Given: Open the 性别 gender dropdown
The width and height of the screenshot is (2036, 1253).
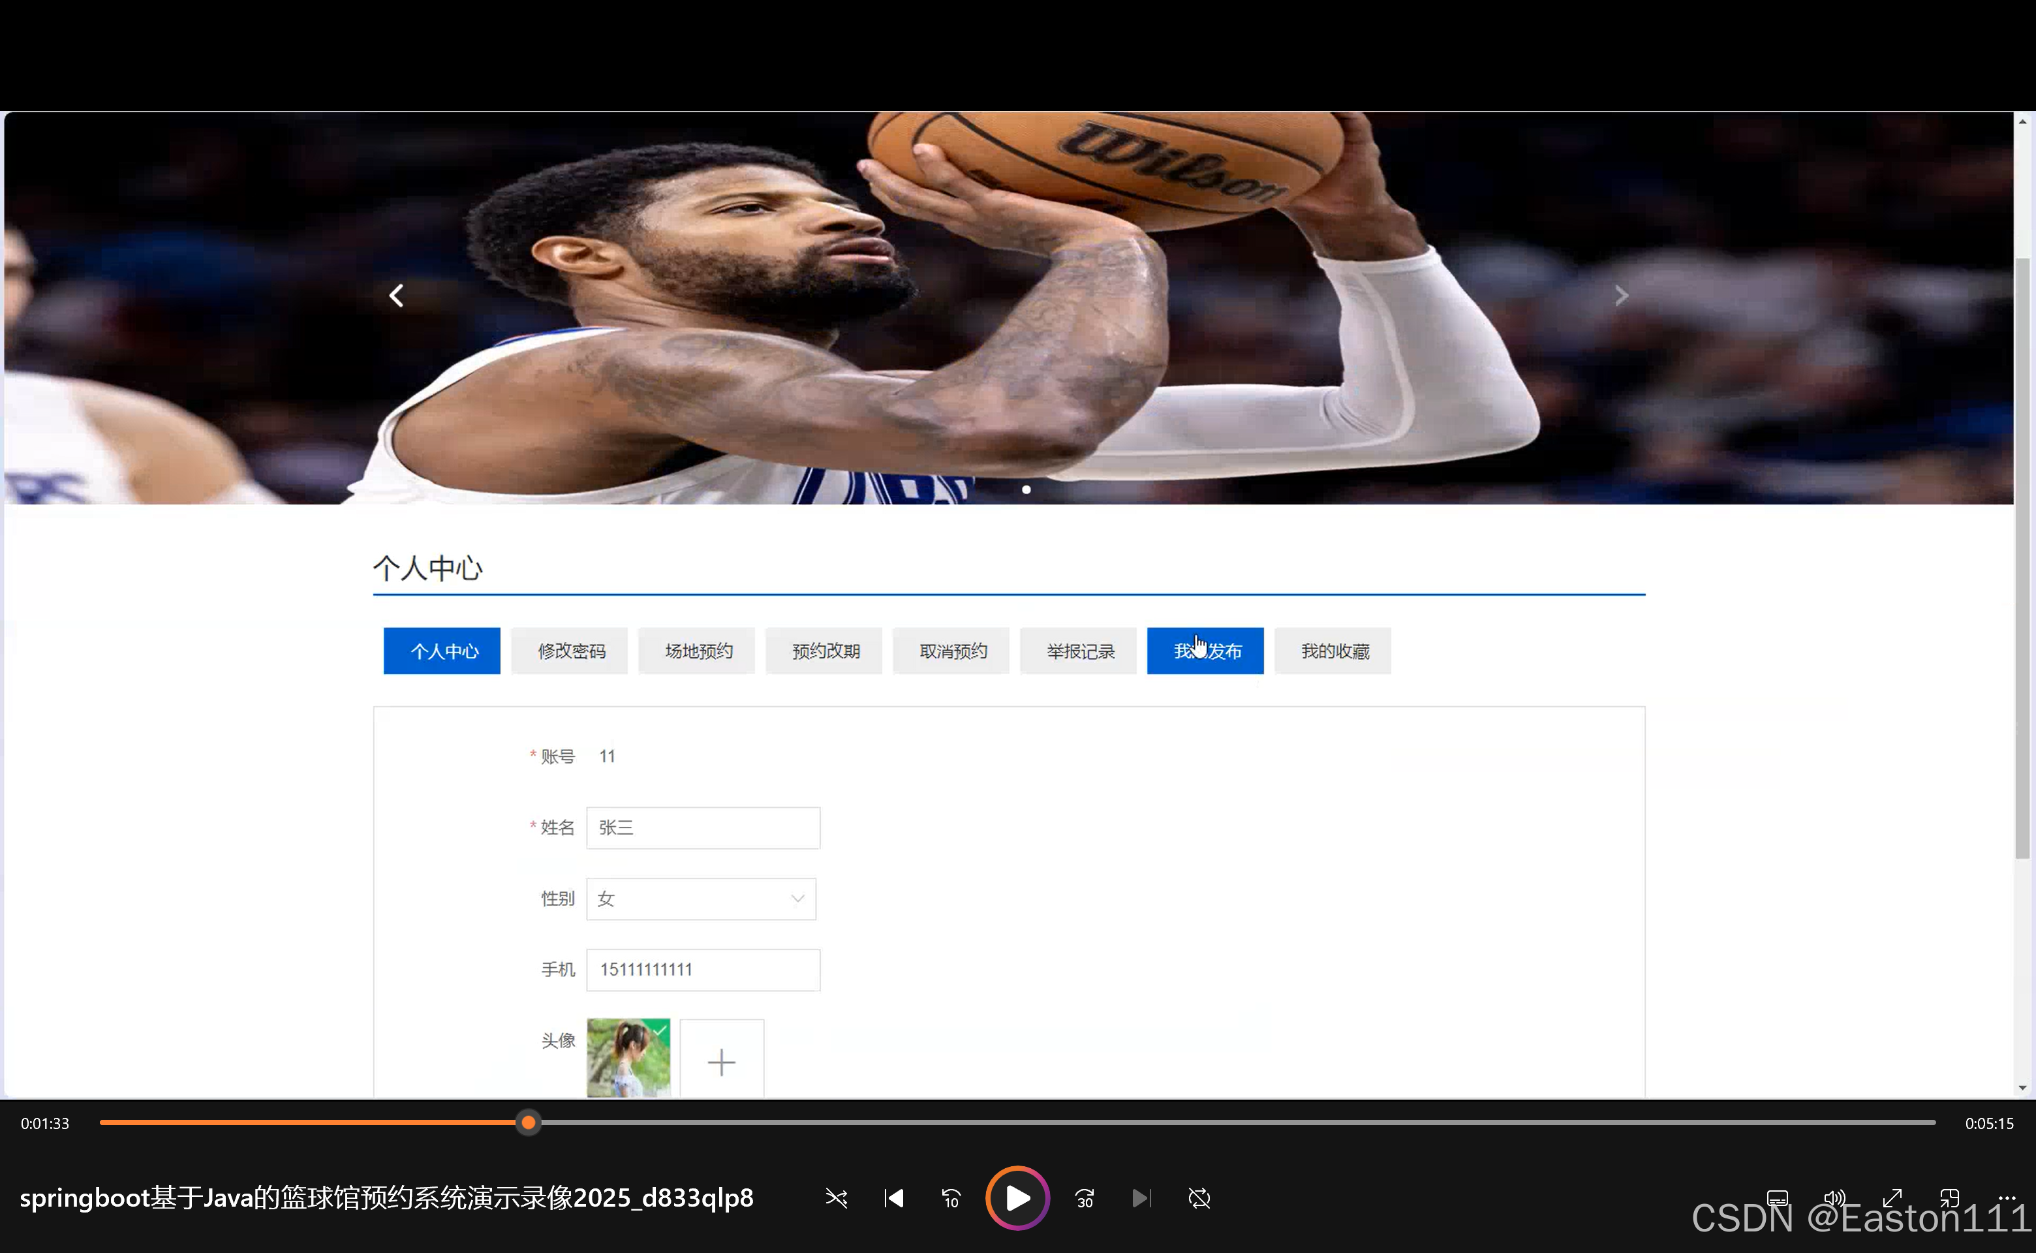Looking at the screenshot, I should pyautogui.click(x=700, y=899).
